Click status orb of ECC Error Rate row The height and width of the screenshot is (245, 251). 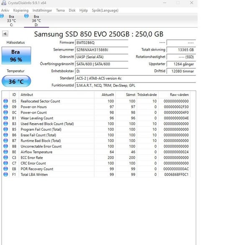[5, 157]
